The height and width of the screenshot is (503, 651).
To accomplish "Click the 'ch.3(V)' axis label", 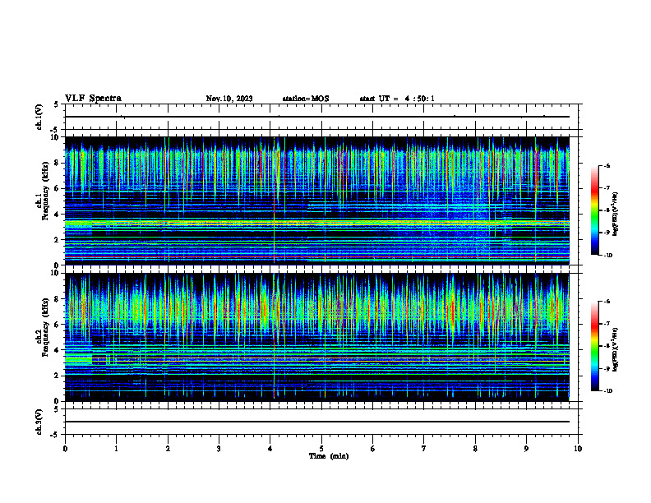I will coord(39,422).
